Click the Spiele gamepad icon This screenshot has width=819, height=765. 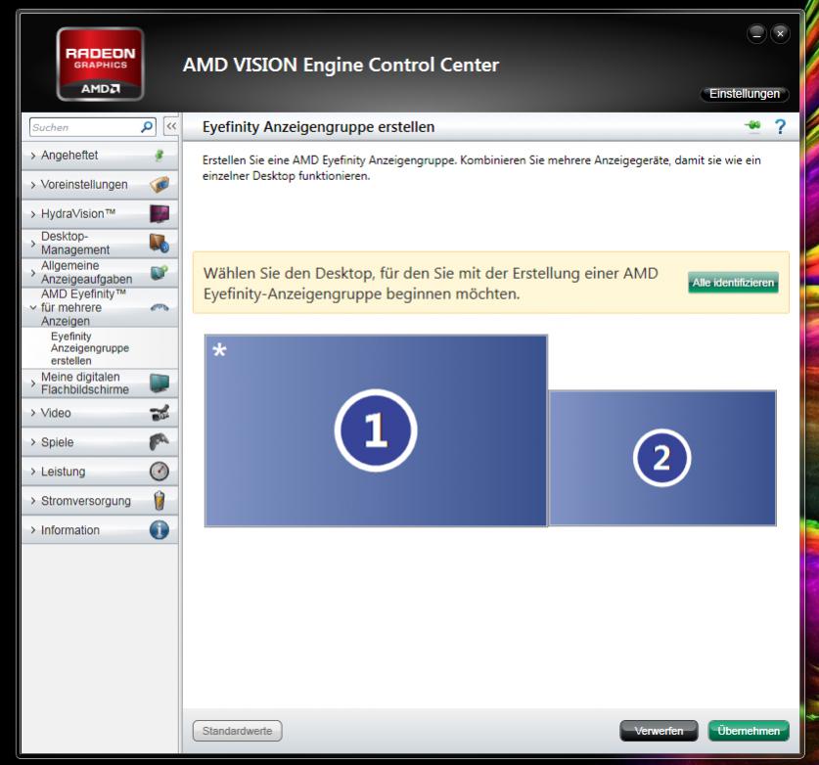[159, 442]
